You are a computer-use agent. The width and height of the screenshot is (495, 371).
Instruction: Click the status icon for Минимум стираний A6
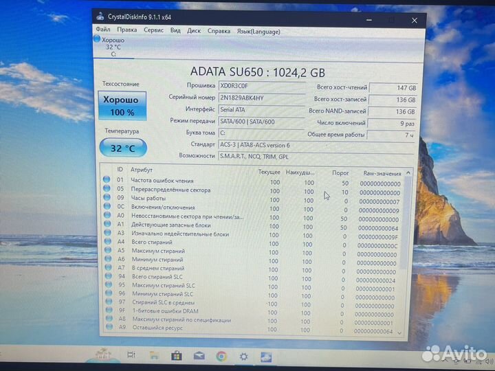tap(109, 259)
